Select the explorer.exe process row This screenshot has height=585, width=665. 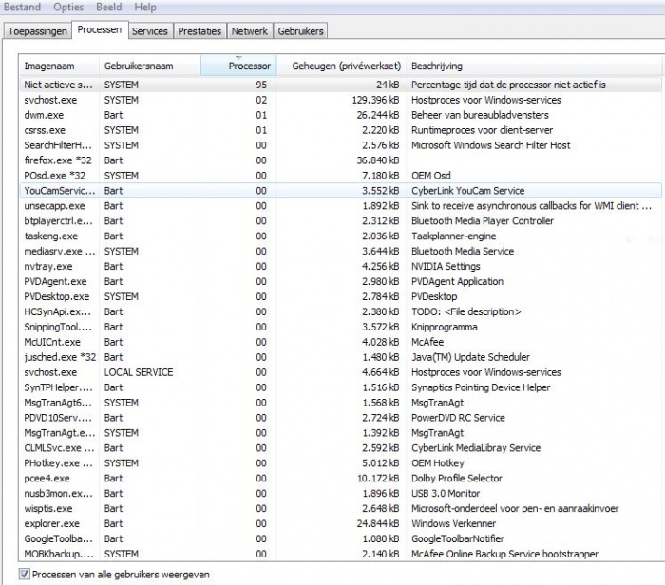52,523
